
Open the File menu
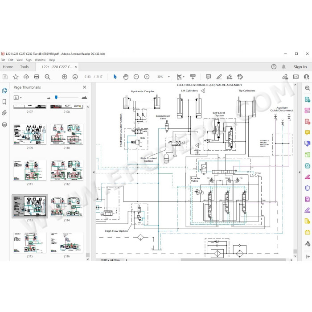3,60
